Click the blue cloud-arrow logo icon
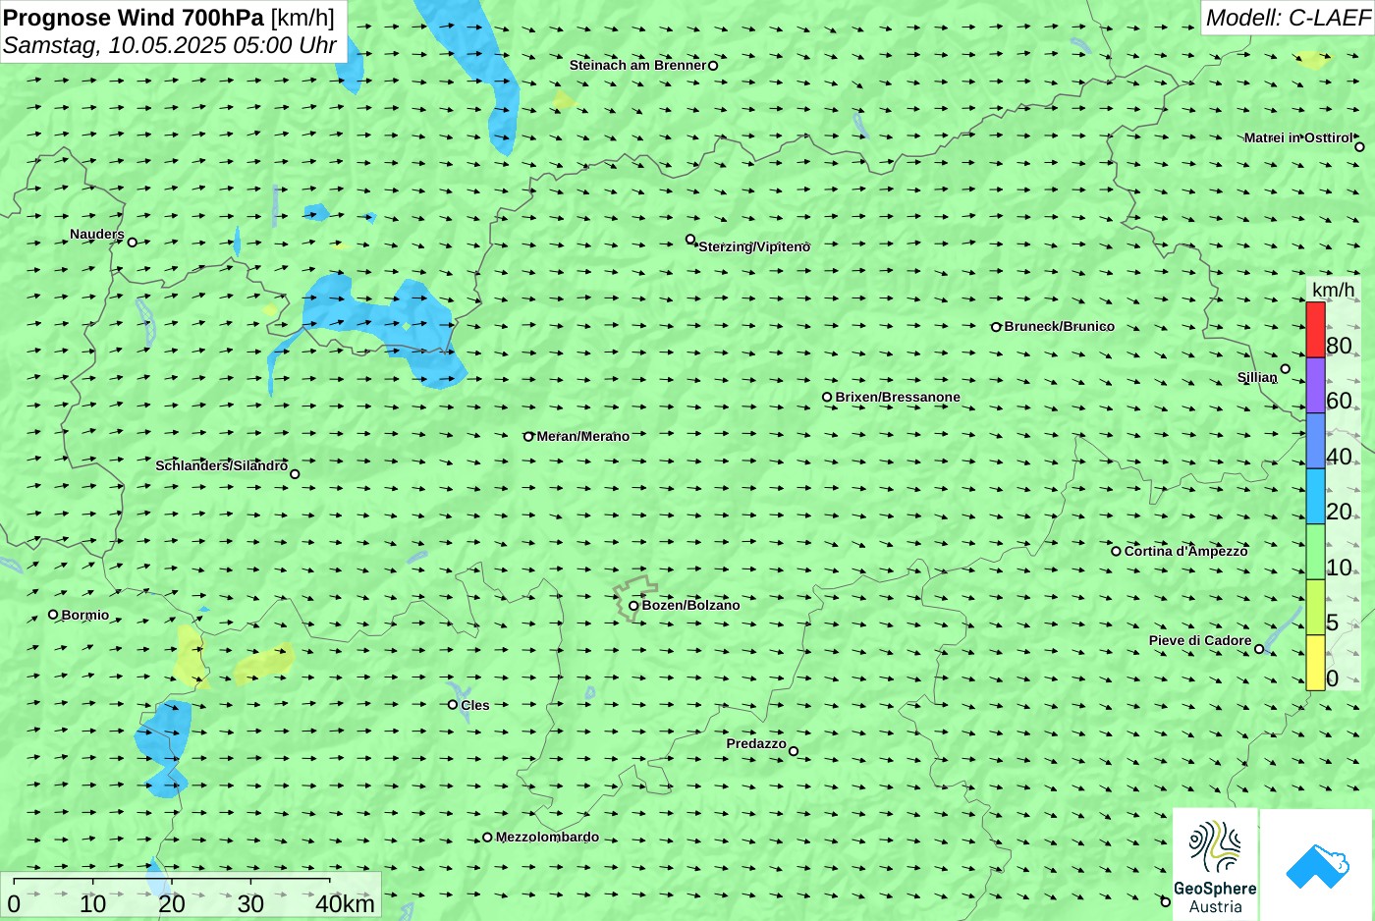 pos(1317,866)
